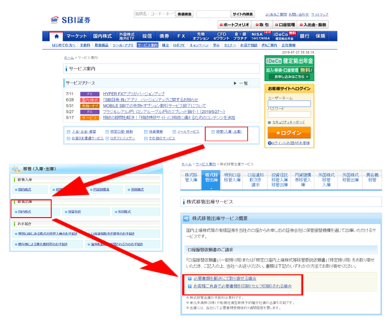Viewport: 387px width, 321px height.
Task: Select 銀行 in the navigation bar
Action: point(305,36)
